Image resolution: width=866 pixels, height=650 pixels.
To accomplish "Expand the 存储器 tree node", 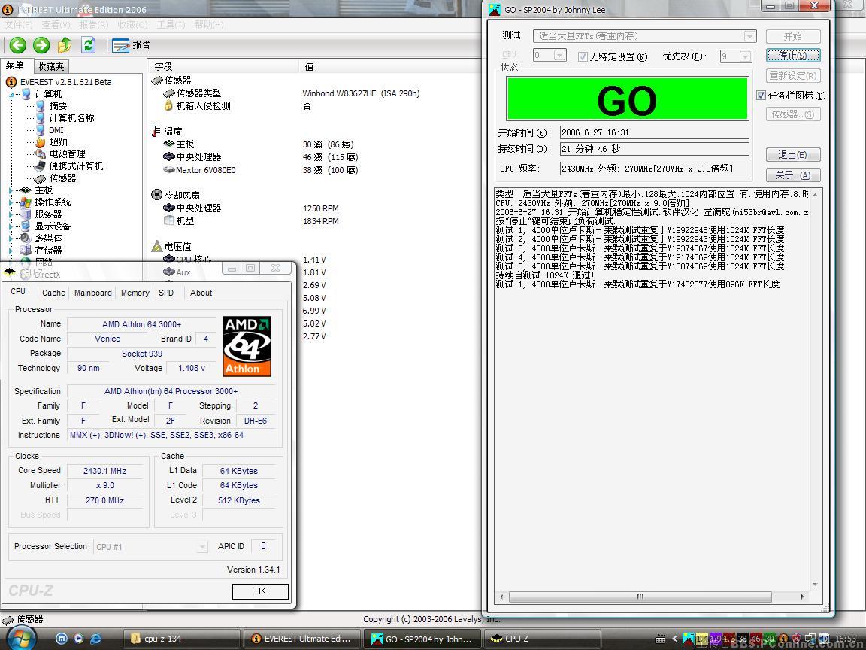I will pos(11,251).
